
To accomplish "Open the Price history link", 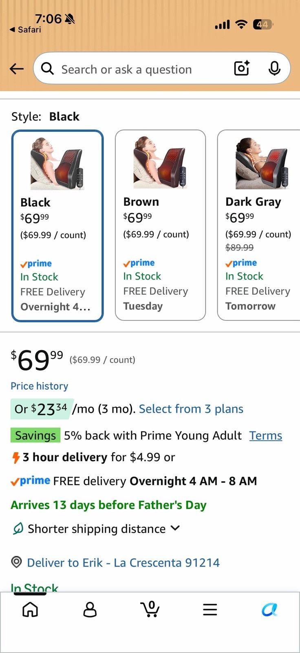I will pyautogui.click(x=40, y=386).
